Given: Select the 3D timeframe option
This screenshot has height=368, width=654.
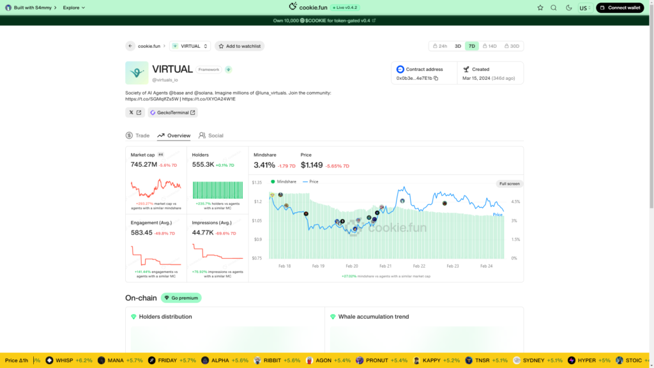Looking at the screenshot, I should (458, 46).
